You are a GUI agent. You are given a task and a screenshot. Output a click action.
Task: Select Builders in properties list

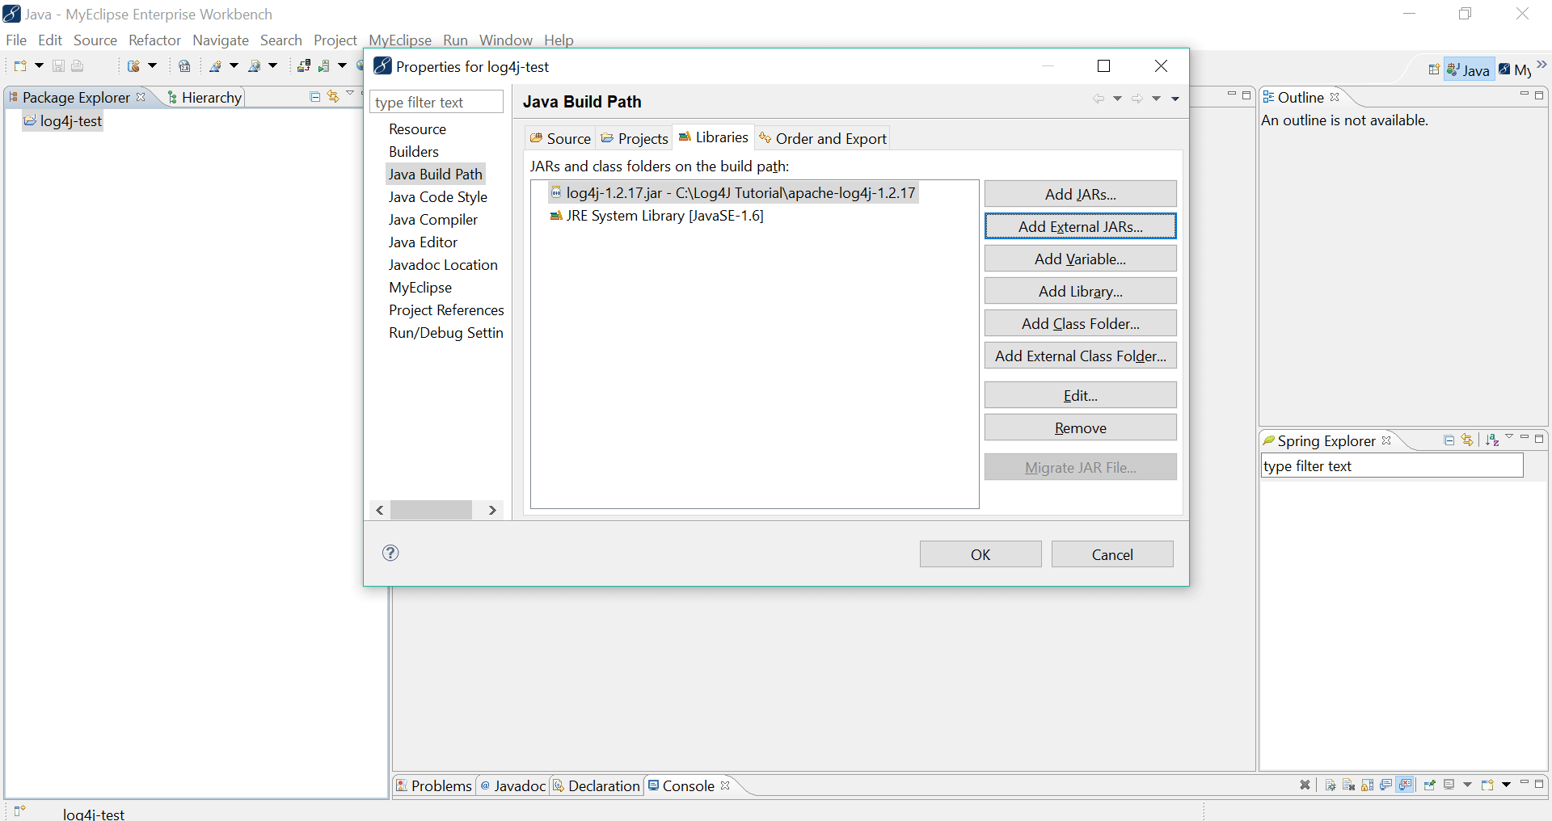[414, 152]
